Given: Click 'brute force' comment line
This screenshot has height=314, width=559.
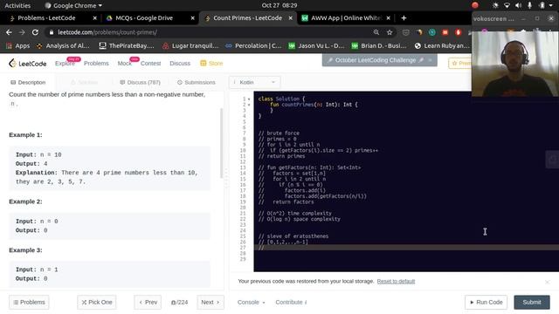Looking at the screenshot, I should tap(279, 133).
